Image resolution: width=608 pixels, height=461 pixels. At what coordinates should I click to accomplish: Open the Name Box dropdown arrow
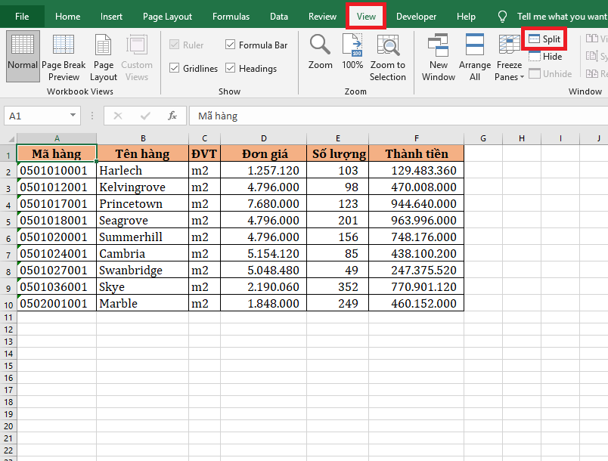[x=73, y=116]
